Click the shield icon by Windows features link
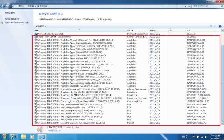Screen dimensions: 224x140 2,22
